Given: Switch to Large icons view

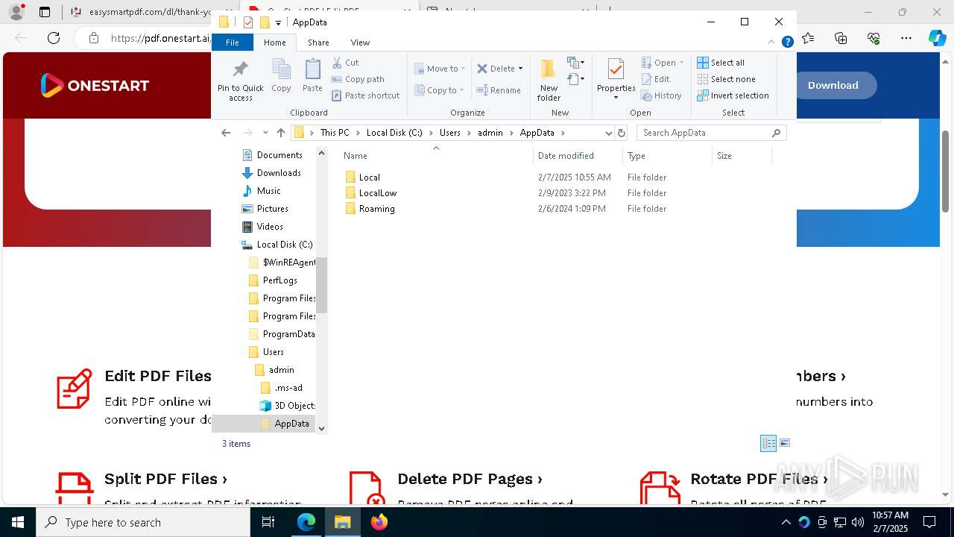Looking at the screenshot, I should [785, 443].
